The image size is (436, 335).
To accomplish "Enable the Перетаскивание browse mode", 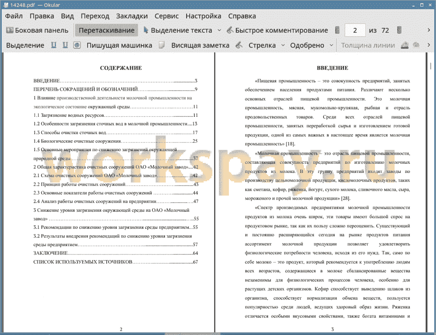I will pos(106,30).
